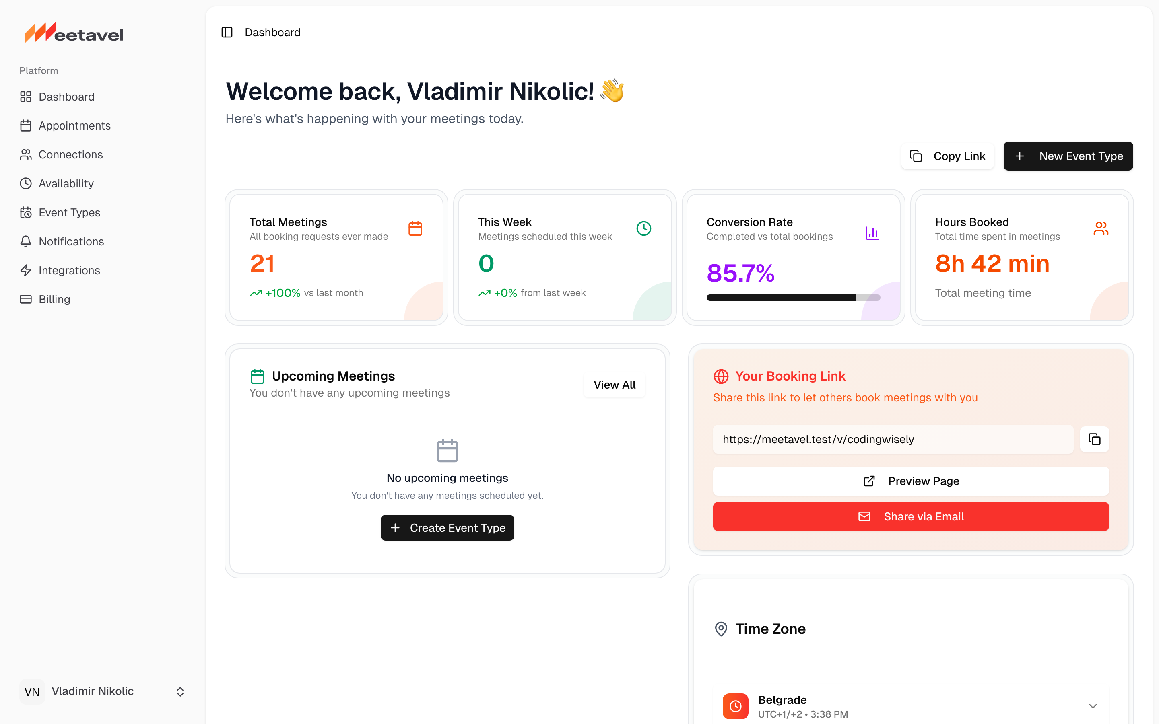Click the Time Zone location pin icon
1159x724 pixels.
(x=721, y=629)
